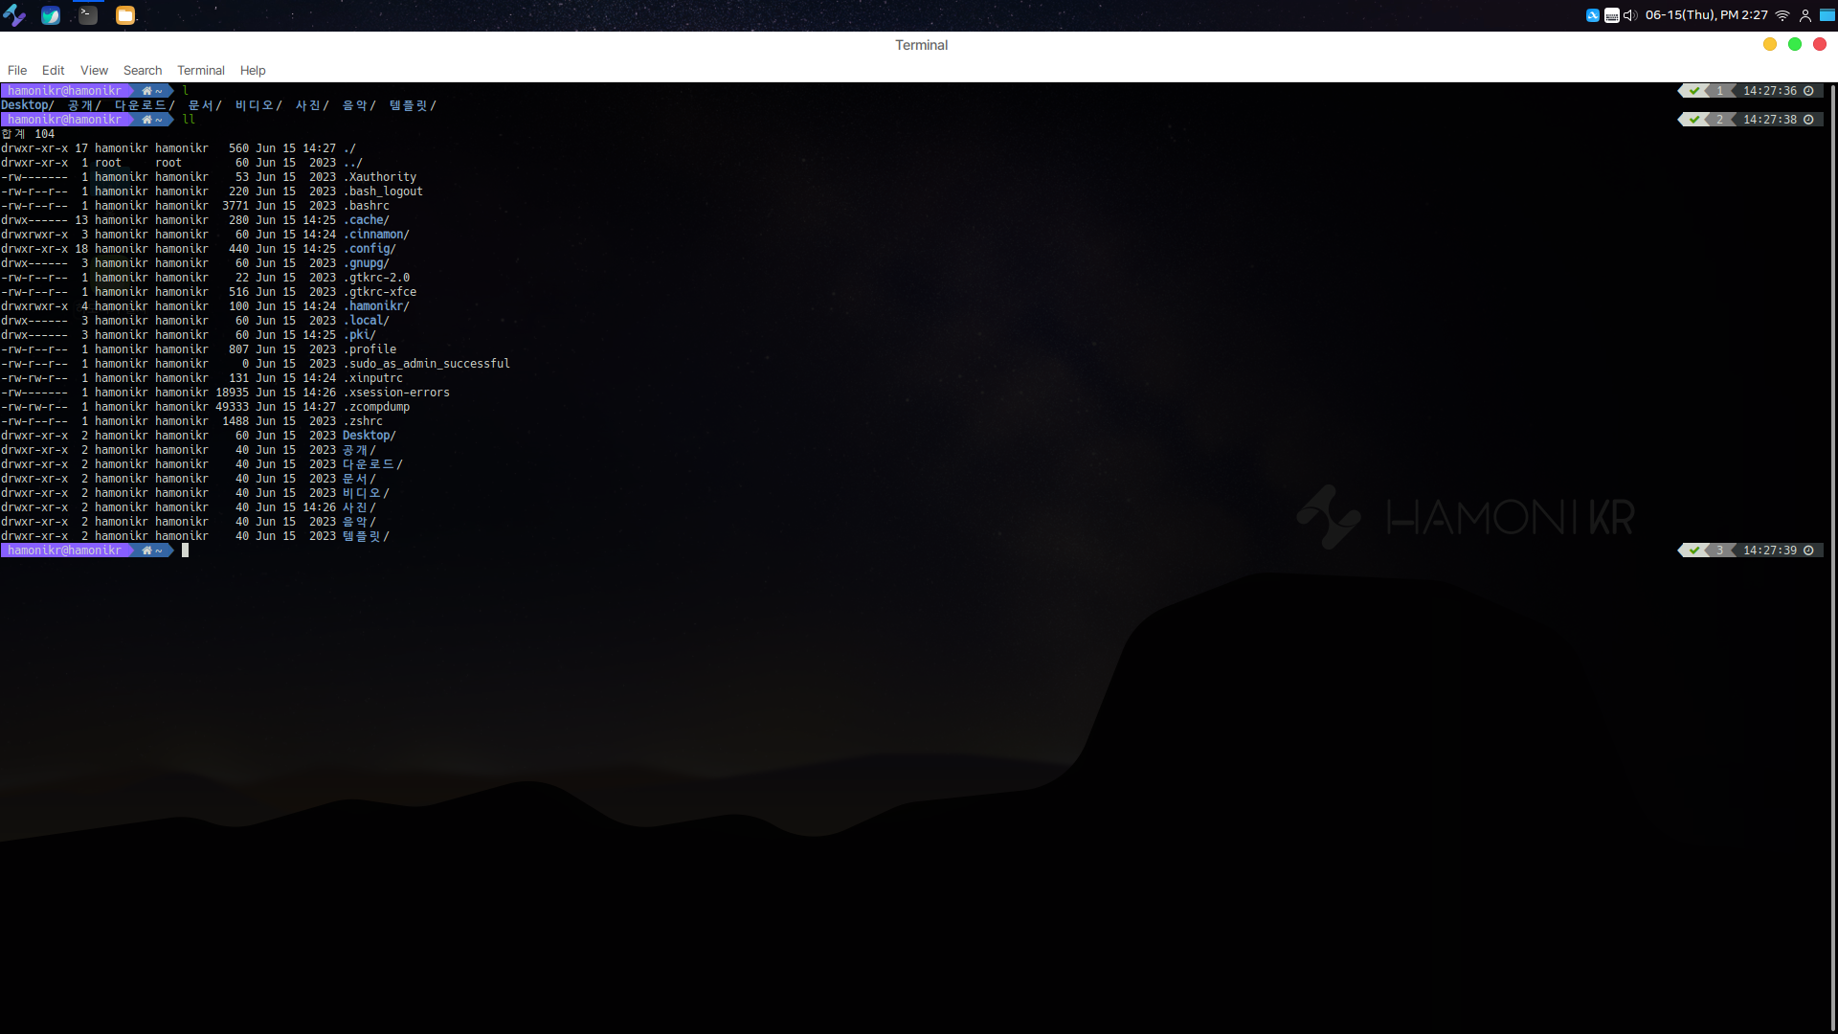Launch the Whale browser from the panel
1838x1034 pixels.
51,15
